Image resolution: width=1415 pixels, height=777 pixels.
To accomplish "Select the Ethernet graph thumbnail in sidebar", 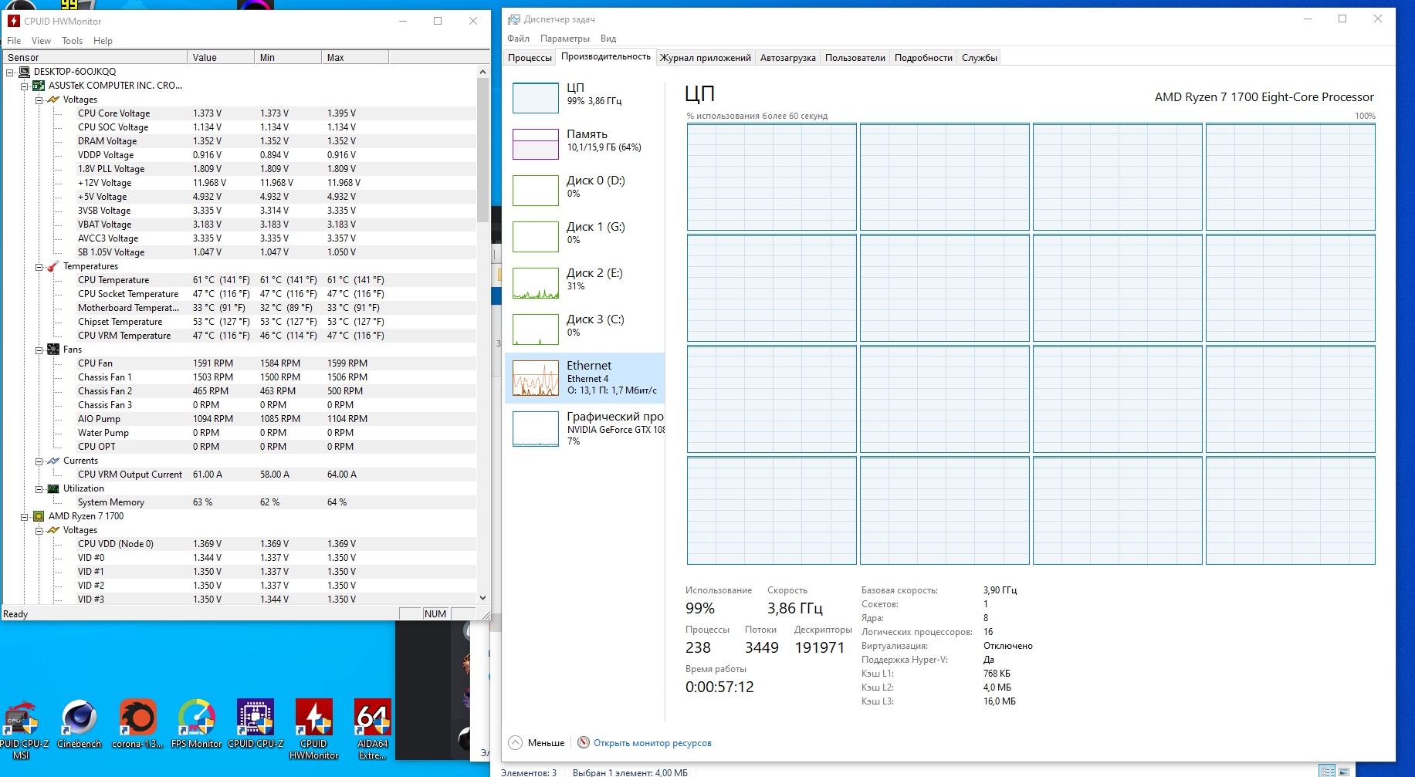I will click(535, 378).
